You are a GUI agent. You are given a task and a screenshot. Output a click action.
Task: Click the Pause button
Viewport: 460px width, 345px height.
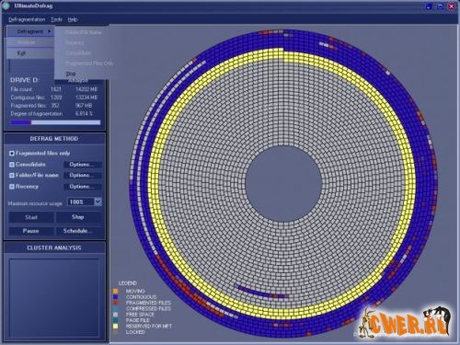(31, 231)
